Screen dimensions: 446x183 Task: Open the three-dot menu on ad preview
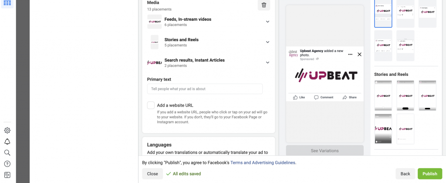click(x=350, y=54)
